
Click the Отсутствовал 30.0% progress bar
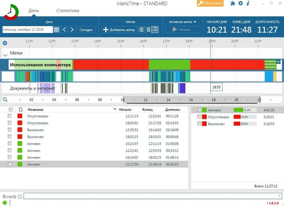tap(245, 117)
